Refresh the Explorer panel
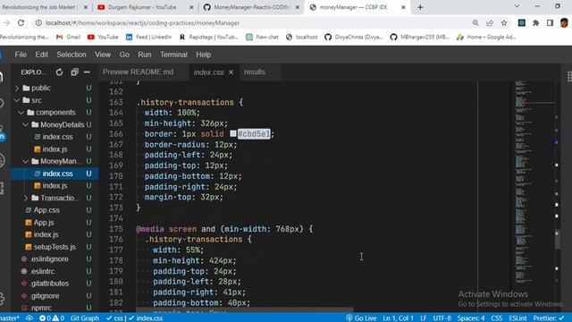 pos(59,72)
